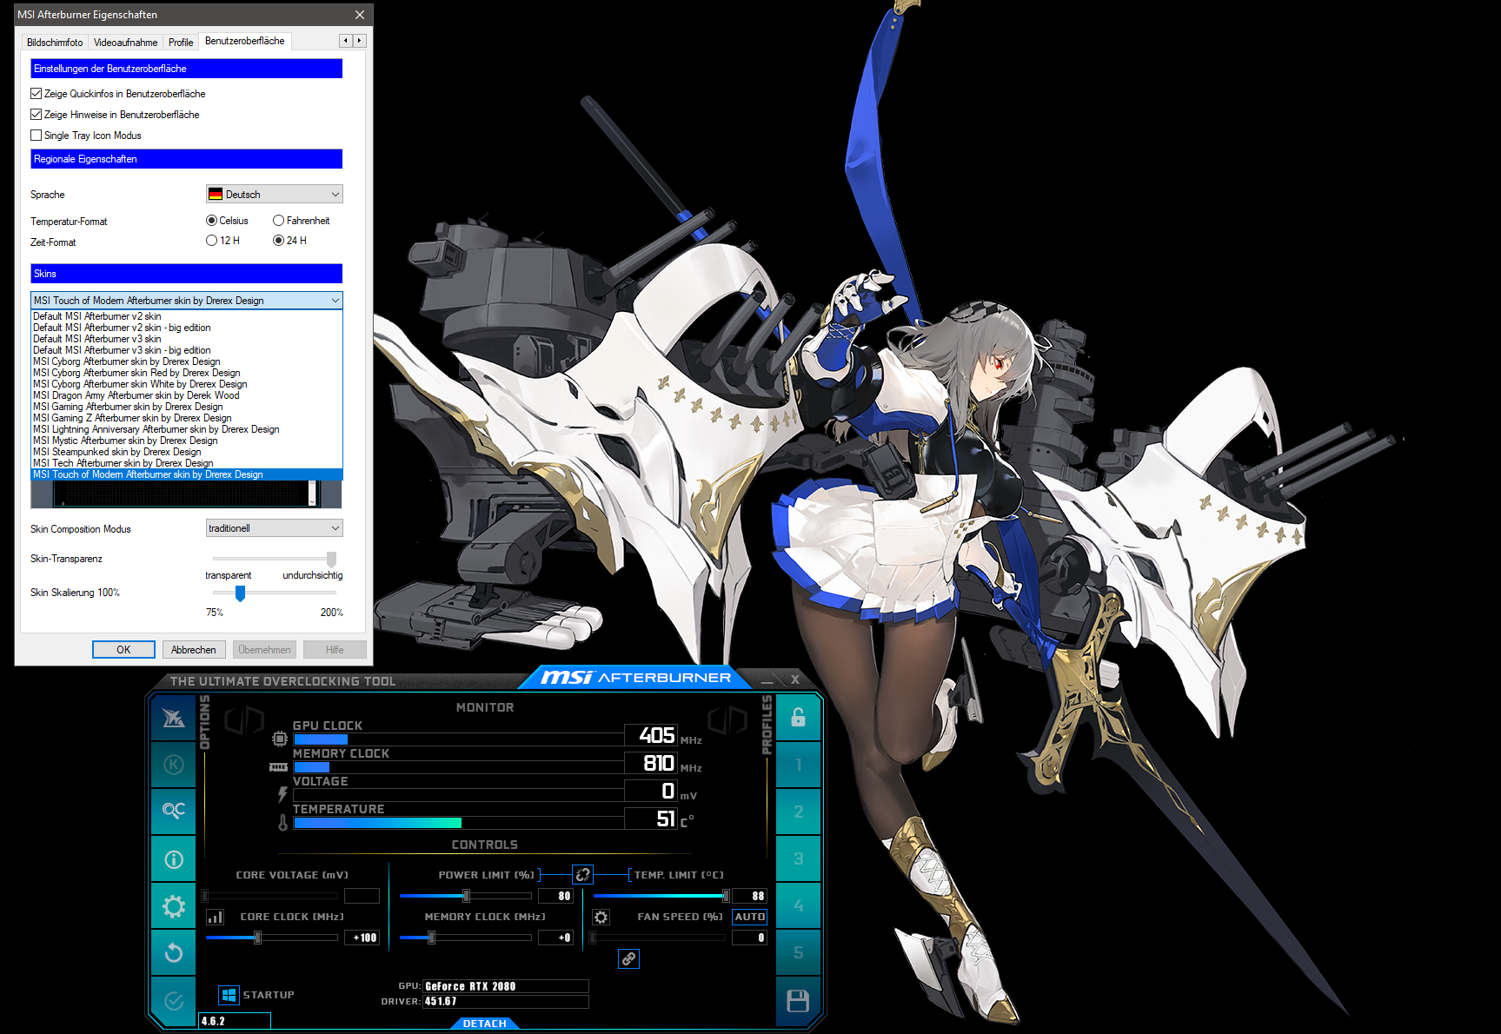The height and width of the screenshot is (1034, 1501).
Task: Toggle the power and temp limit link icon
Action: click(x=583, y=874)
